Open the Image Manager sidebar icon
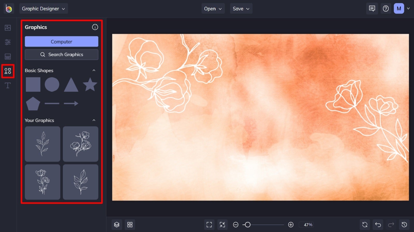The image size is (414, 232). [x=8, y=28]
